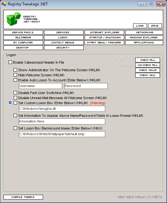This screenshot has height=203, width=167.
Task: Maximize the Registry Tweakage window
Action: coord(151,4)
